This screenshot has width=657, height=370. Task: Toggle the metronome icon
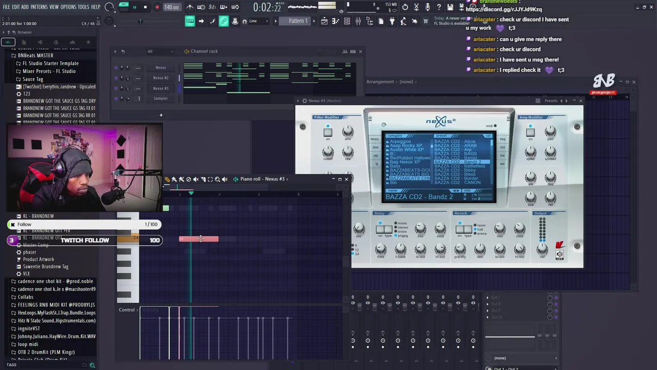[x=190, y=7]
